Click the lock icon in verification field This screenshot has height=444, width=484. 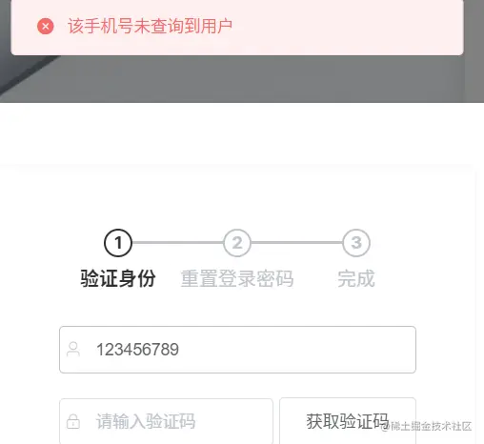(x=73, y=421)
